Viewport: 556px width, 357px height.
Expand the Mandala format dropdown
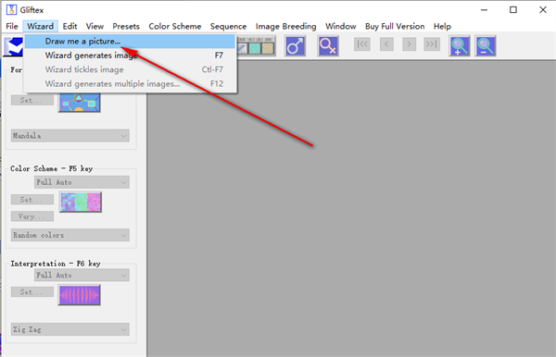pyautogui.click(x=70, y=136)
